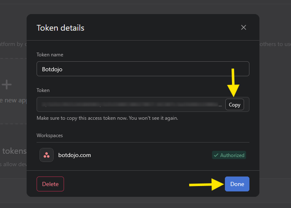Click the Token name label
The image size is (291, 208).
tap(50, 55)
